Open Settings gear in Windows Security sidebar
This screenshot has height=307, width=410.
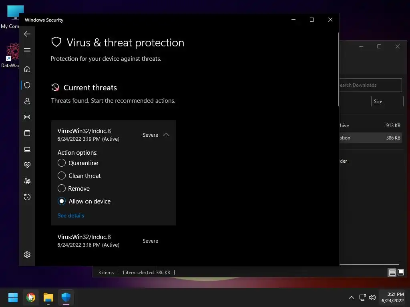27,255
